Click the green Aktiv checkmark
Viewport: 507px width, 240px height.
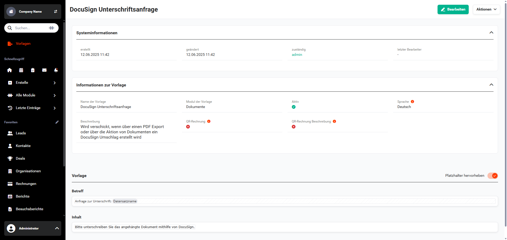(x=294, y=107)
